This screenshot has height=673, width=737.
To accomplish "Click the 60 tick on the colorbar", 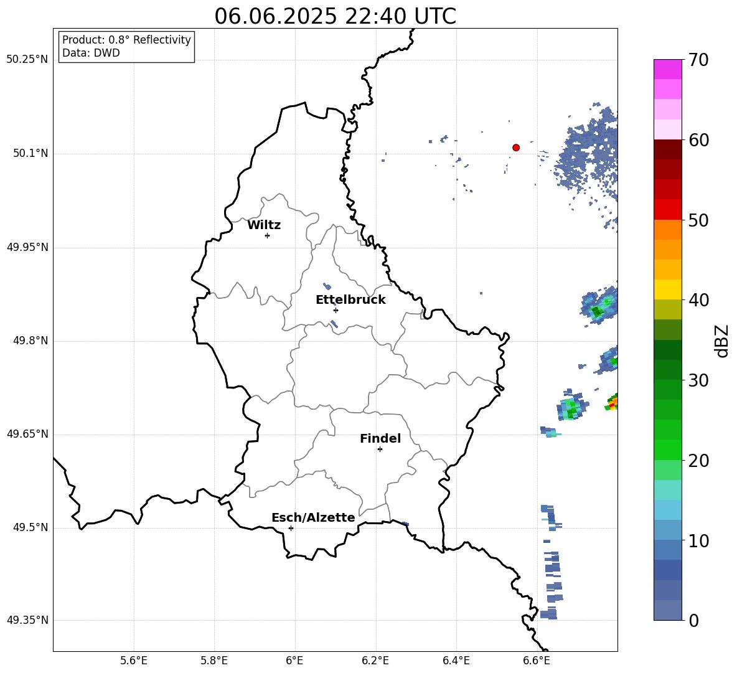I will (698, 140).
